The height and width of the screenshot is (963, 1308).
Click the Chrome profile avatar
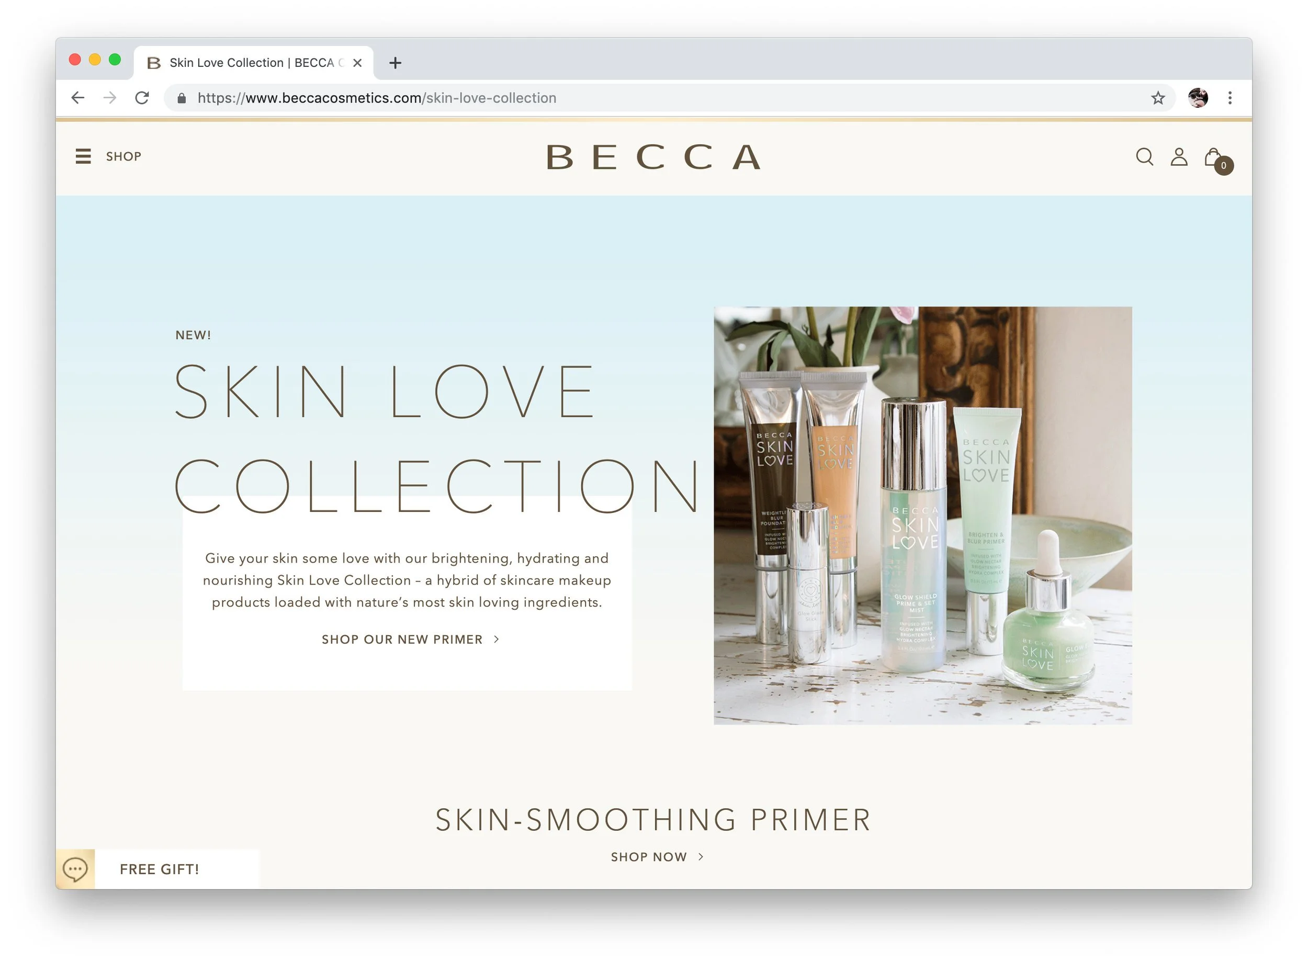pos(1198,98)
